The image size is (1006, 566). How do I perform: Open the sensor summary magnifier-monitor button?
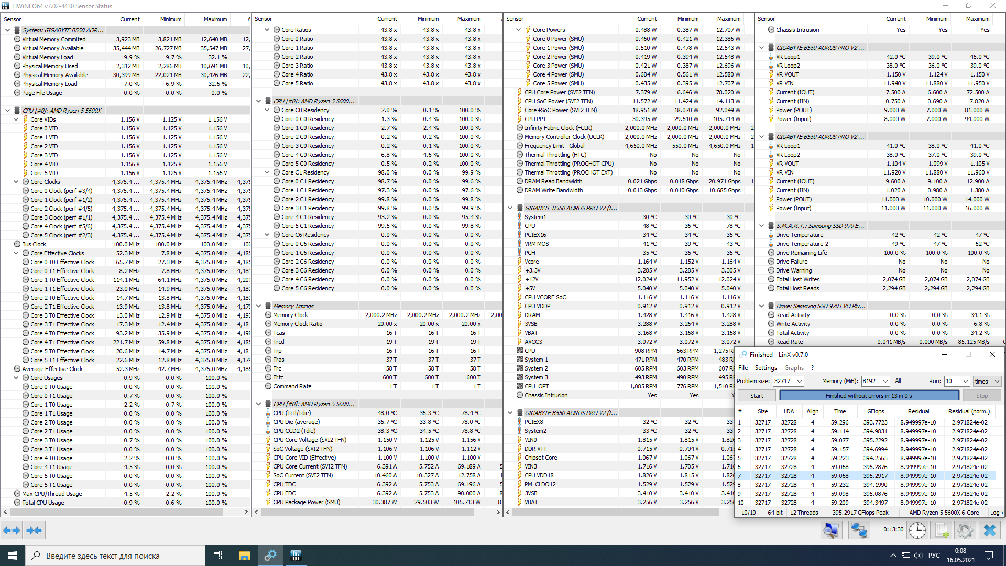pyautogui.click(x=830, y=530)
